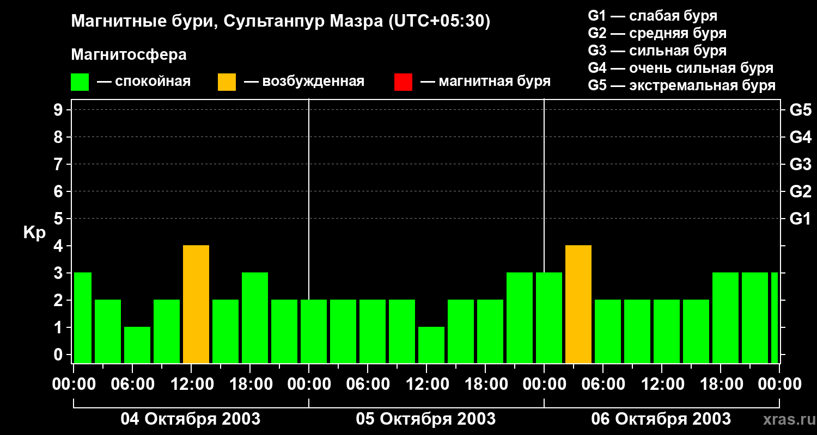817x435 pixels.
Task: Click the 06:00 time label for 06 Октября
Action: coord(603,384)
